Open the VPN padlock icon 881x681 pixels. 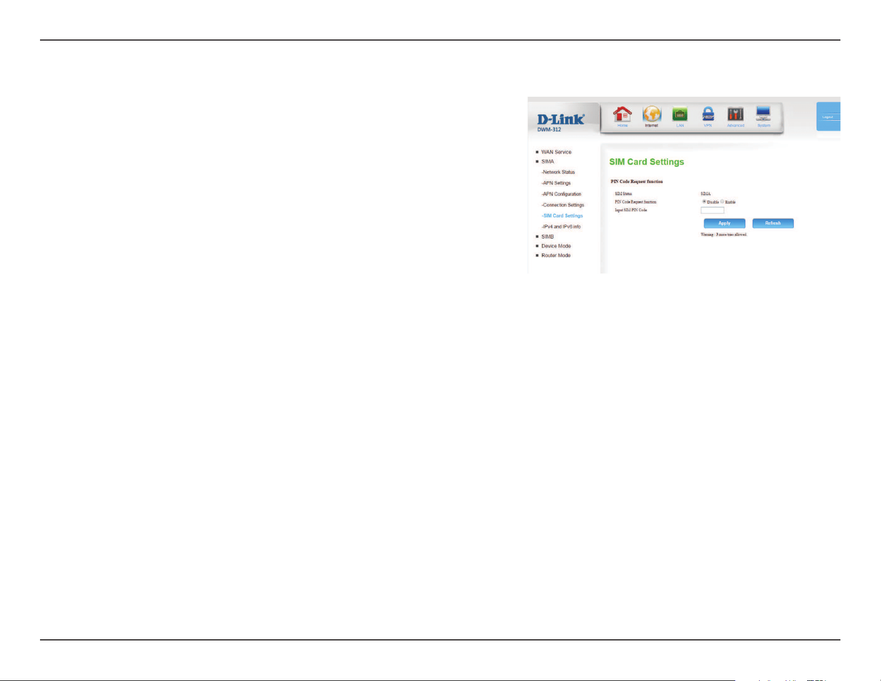[708, 114]
